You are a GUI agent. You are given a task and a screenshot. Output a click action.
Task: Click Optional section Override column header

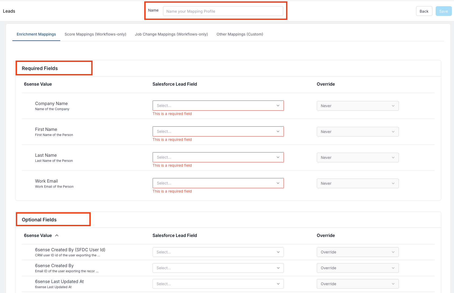click(326, 235)
